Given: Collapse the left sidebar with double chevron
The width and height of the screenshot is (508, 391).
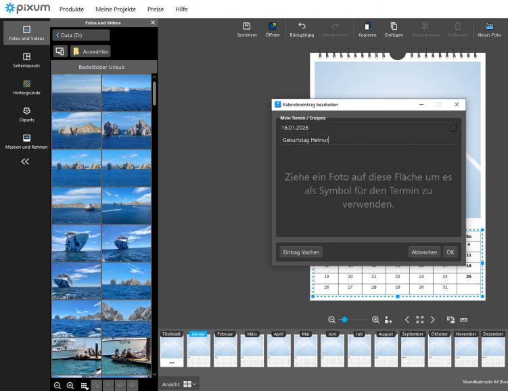Looking at the screenshot, I should point(26,162).
